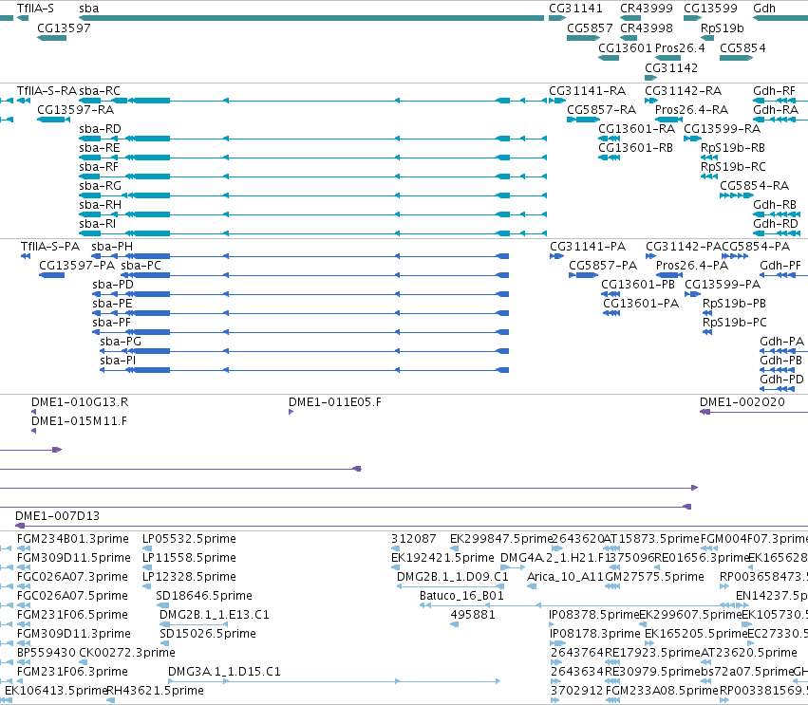Select the CR43999 gene label
808x705 pixels.
(647, 9)
